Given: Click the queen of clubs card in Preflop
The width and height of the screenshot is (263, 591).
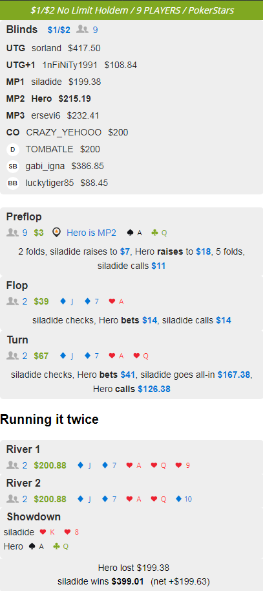Looking at the screenshot, I should coord(159,233).
